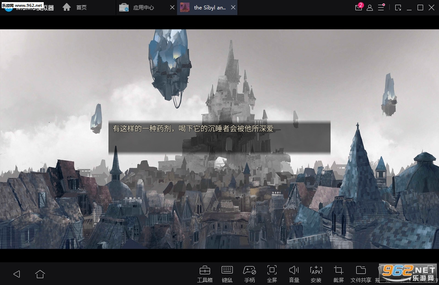Viewport: 439px width, 285px height.
Task: Click the window shrink mode icon
Action: click(x=398, y=8)
